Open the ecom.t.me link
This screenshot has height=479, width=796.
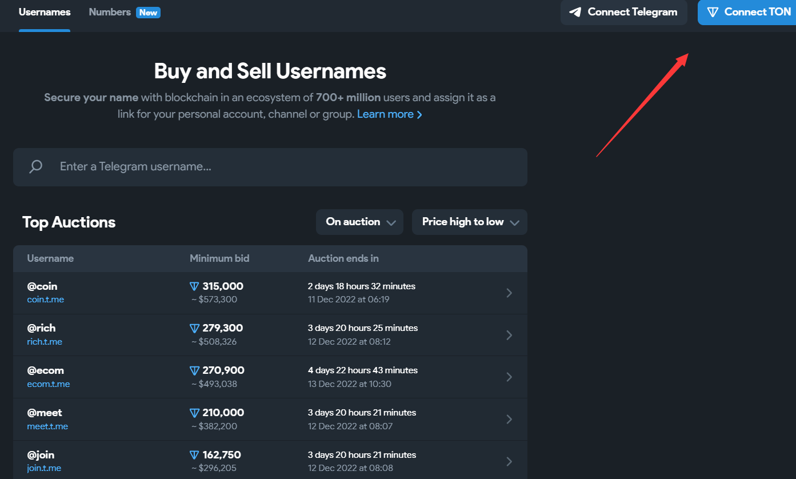[49, 384]
